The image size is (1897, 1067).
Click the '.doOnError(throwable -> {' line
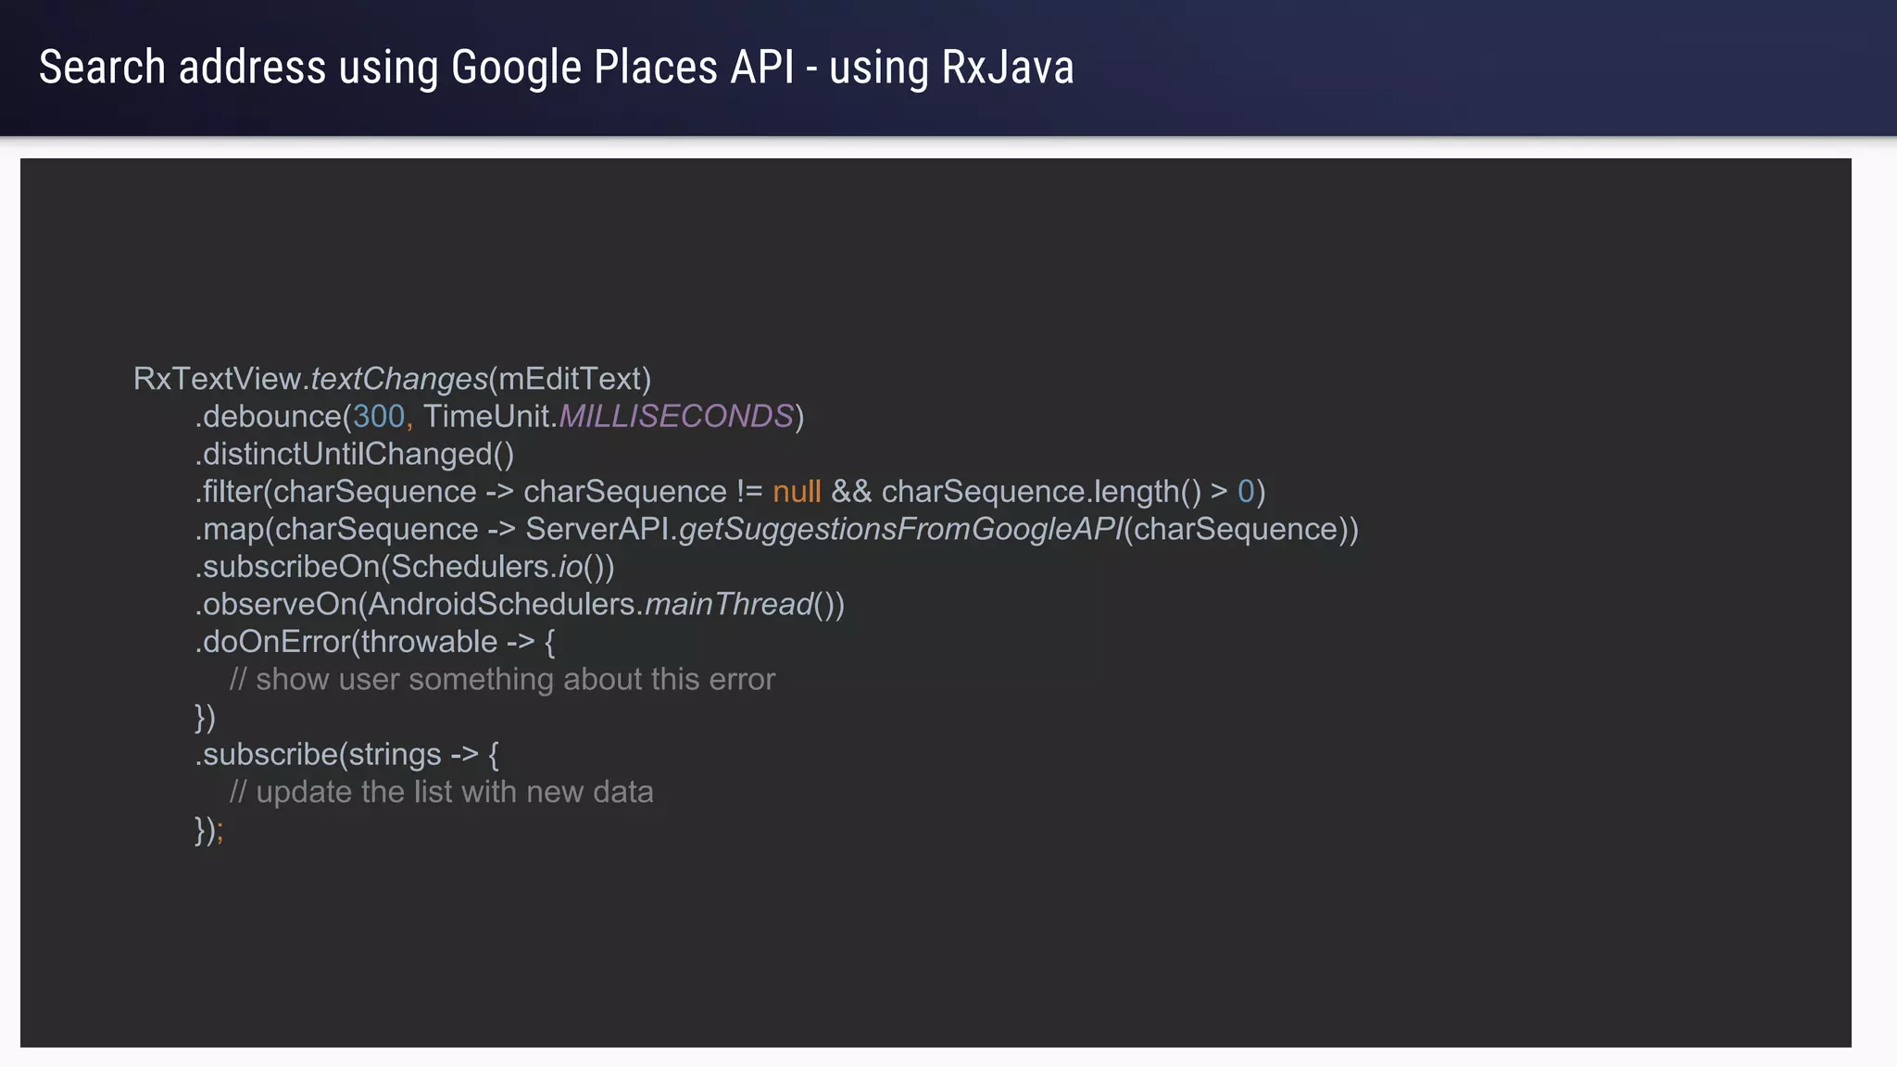(375, 642)
